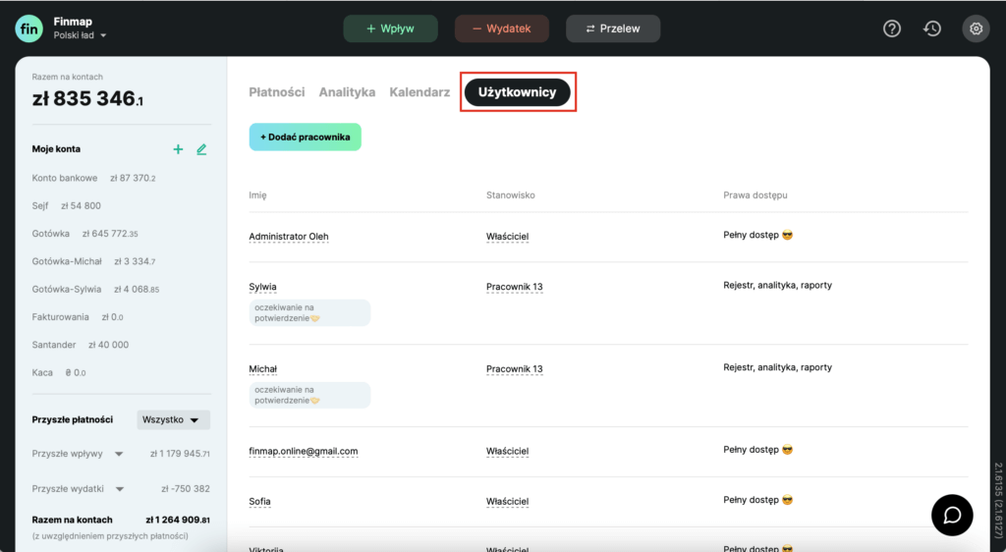Click the zł 835 346 total balance

pyautogui.click(x=87, y=99)
